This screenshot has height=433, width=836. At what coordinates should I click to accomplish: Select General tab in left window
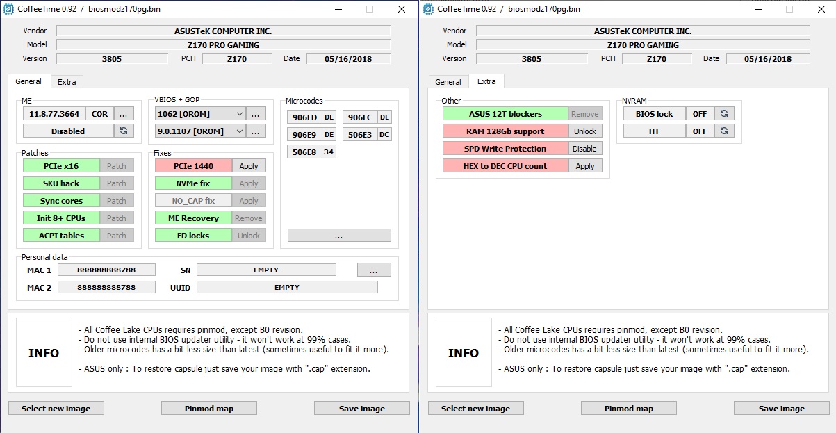tap(28, 81)
